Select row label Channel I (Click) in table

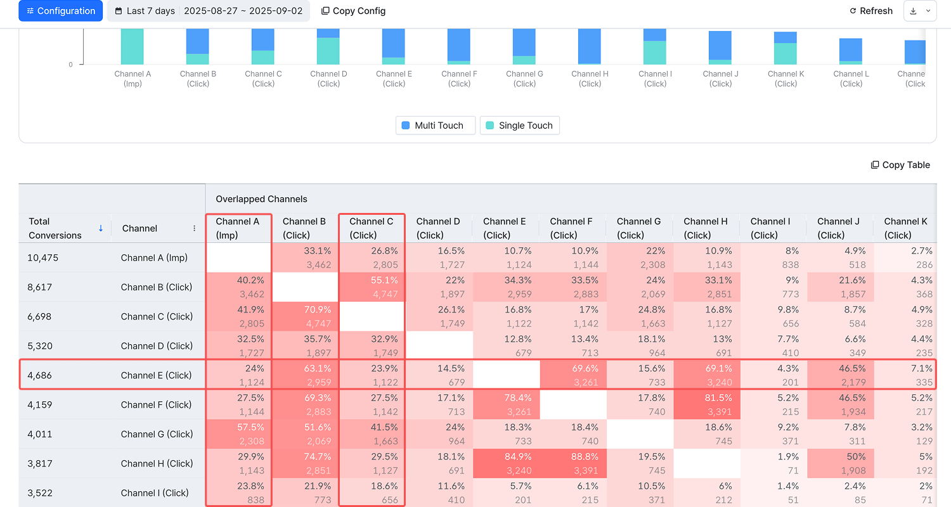155,493
